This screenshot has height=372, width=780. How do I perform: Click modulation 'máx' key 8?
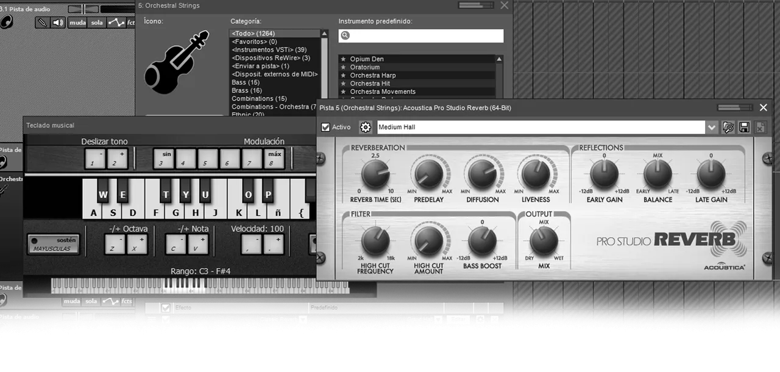click(274, 160)
